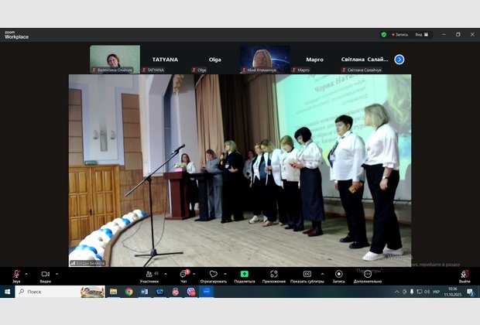Open Microsoft Word from the taskbar
Image resolution: width=480 pixels, height=325 pixels.
(145, 292)
